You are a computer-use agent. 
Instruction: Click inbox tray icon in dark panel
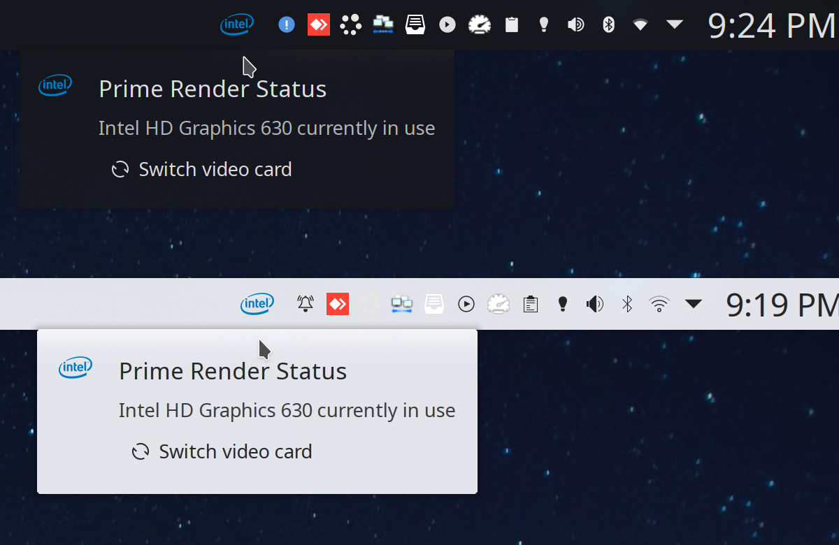tap(415, 24)
